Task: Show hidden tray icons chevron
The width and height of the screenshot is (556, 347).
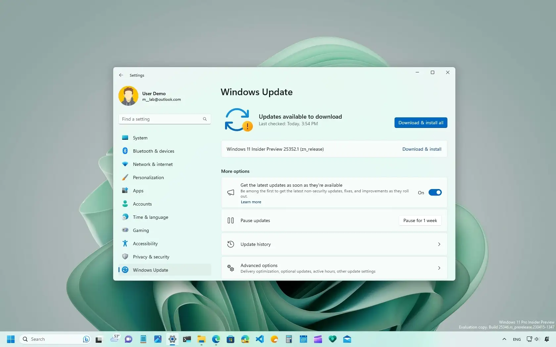Action: (504, 339)
